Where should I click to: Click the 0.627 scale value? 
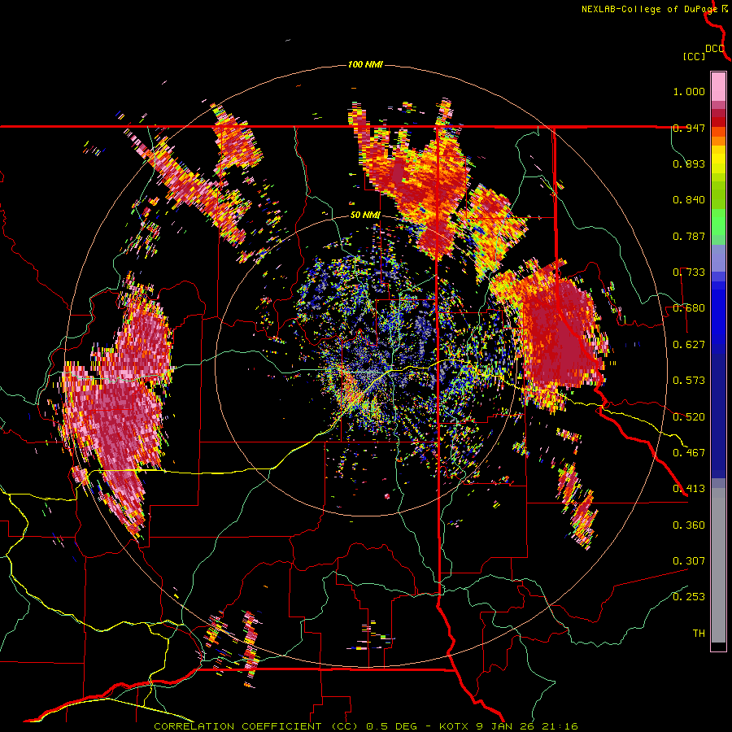[689, 345]
